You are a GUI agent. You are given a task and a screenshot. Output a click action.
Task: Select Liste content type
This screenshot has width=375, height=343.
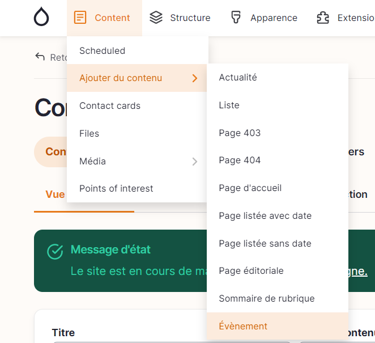point(229,105)
